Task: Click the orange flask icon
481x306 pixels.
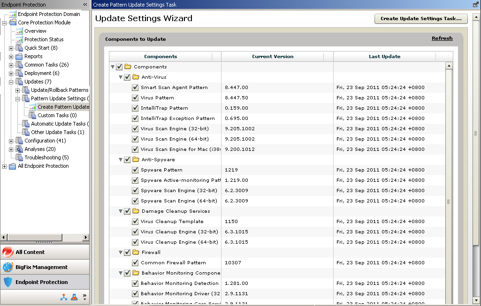Action: point(74,297)
